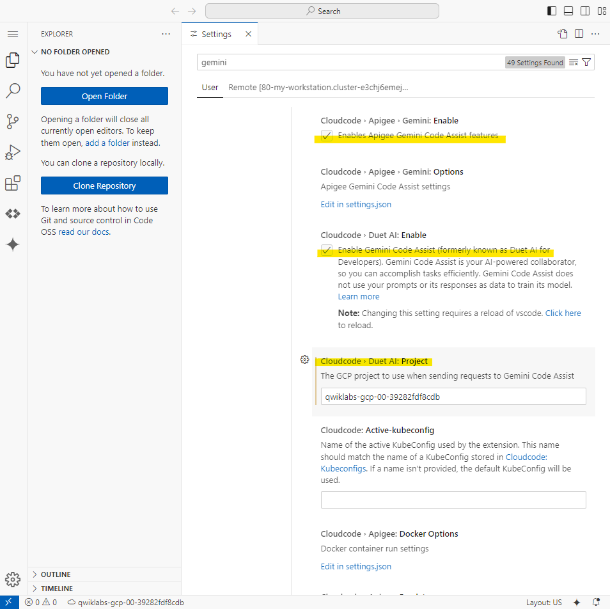Click the Open Folder button

(x=104, y=96)
